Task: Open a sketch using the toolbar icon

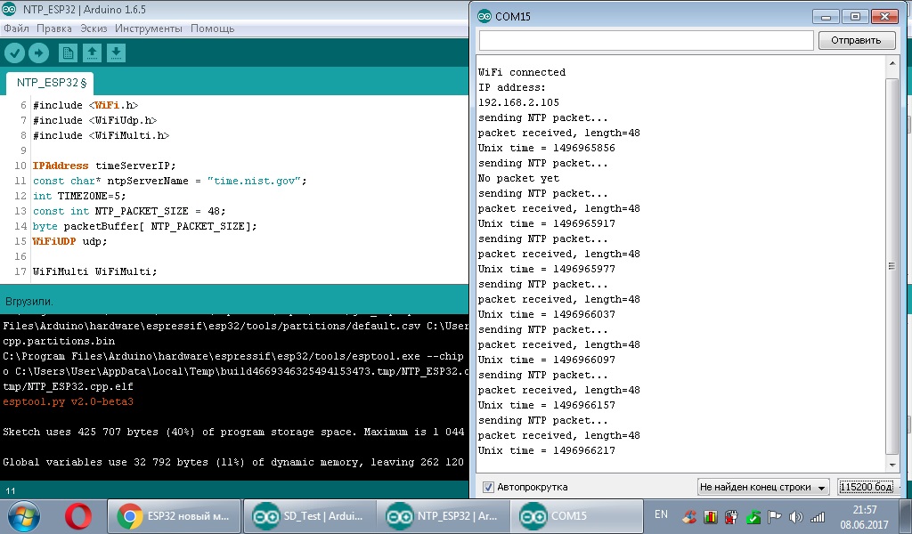Action: point(92,53)
